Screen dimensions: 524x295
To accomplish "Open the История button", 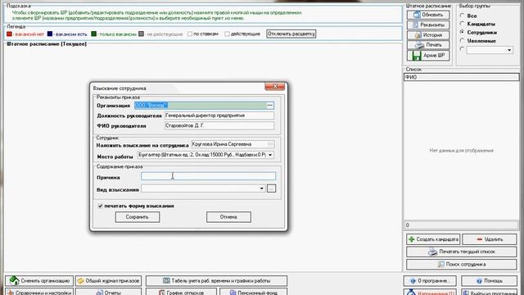I will tap(428, 35).
